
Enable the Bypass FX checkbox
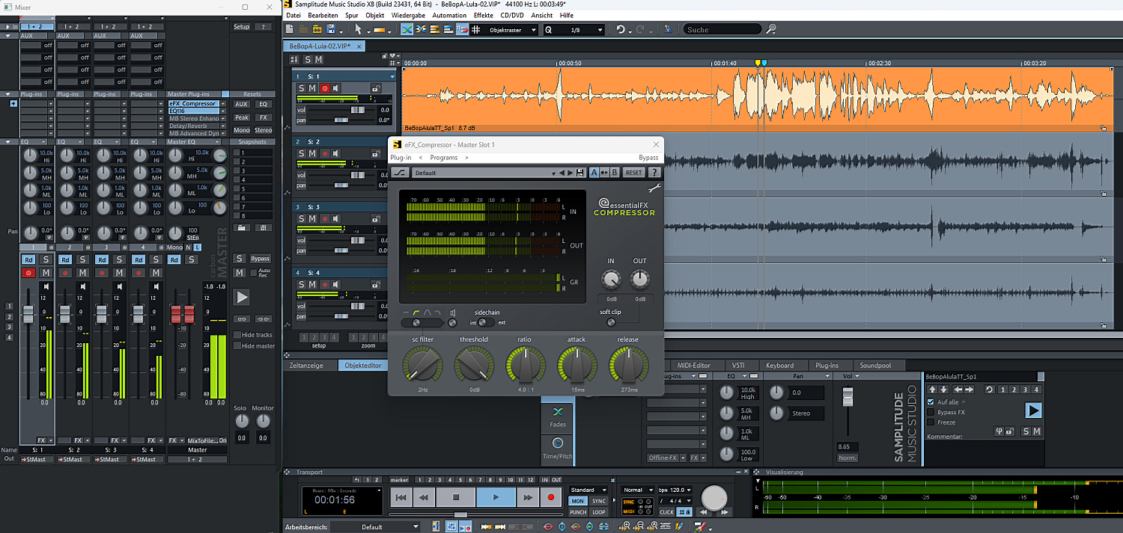click(x=931, y=412)
